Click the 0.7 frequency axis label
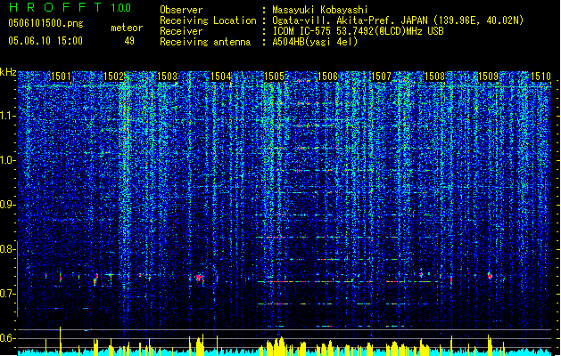This screenshot has height=356, width=561. tap(7, 294)
